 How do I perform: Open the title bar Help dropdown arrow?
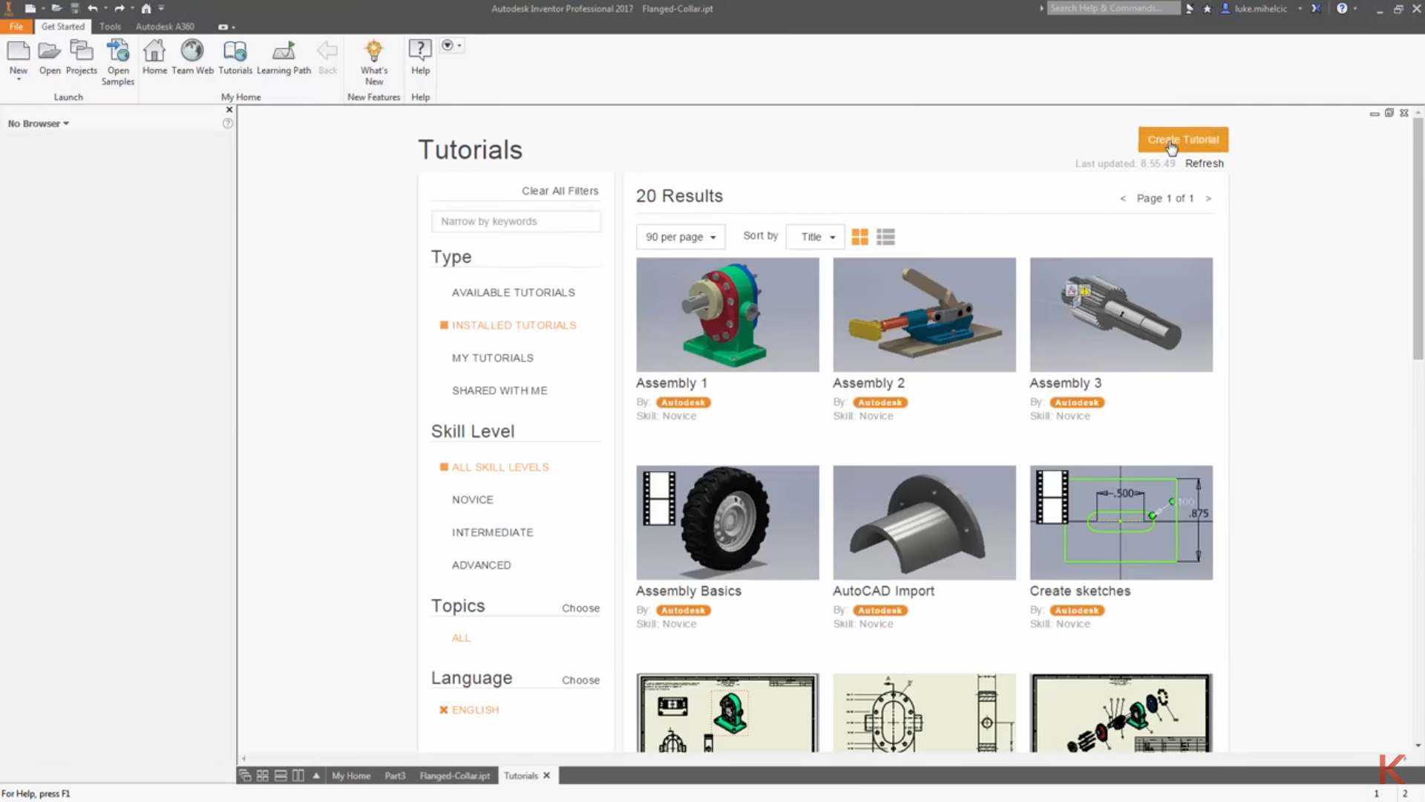[x=1355, y=8]
